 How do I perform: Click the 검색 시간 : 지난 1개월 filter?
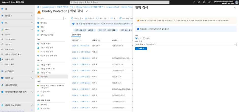point(107,30)
